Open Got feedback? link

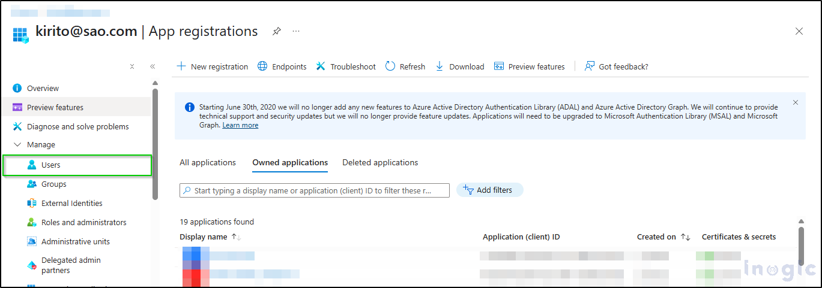pos(623,67)
